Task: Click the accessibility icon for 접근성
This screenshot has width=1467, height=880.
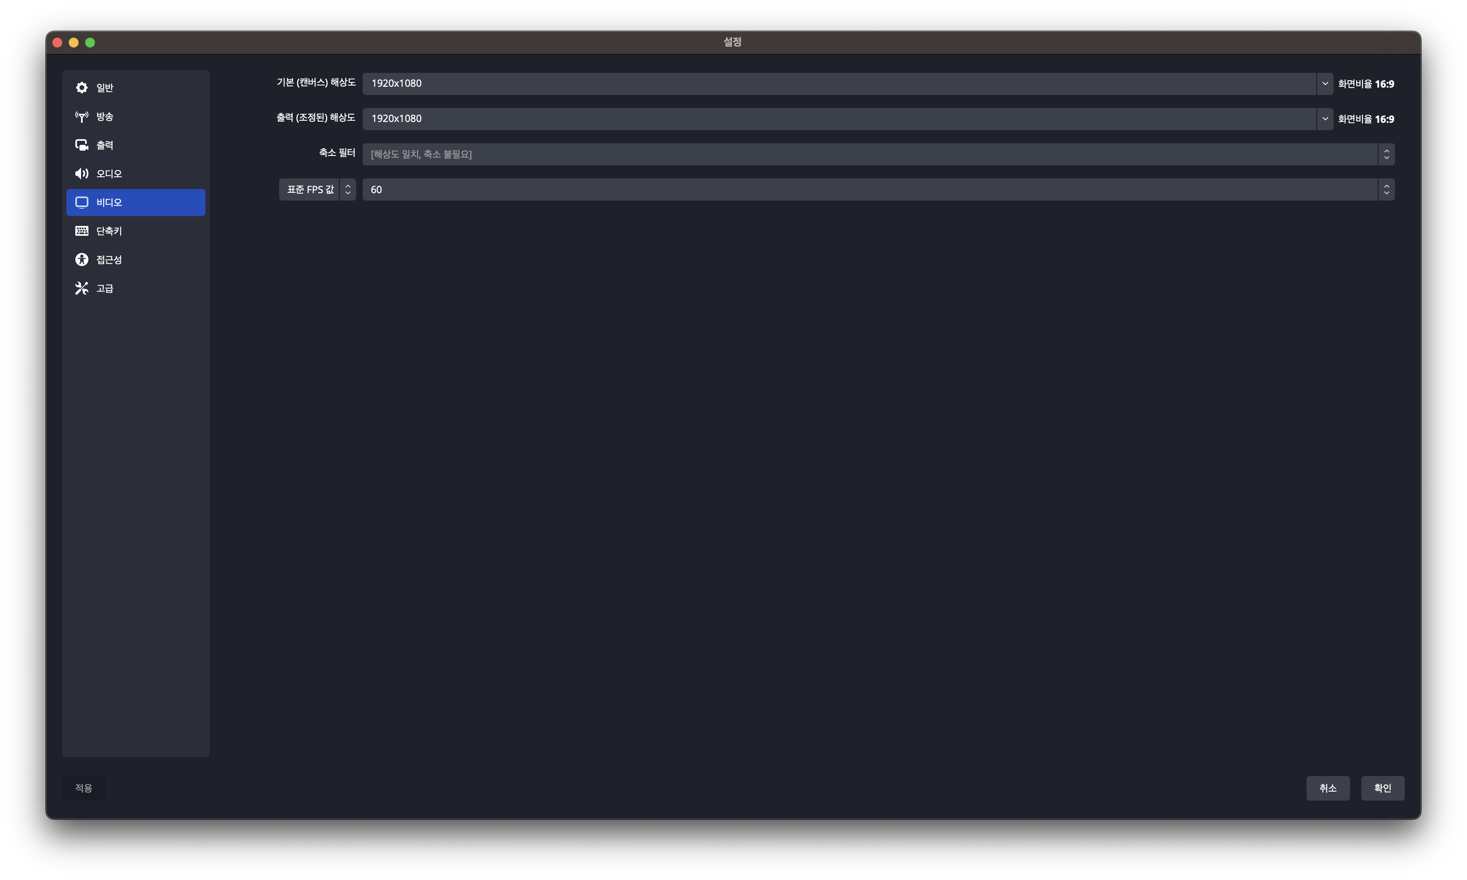Action: pyautogui.click(x=82, y=260)
